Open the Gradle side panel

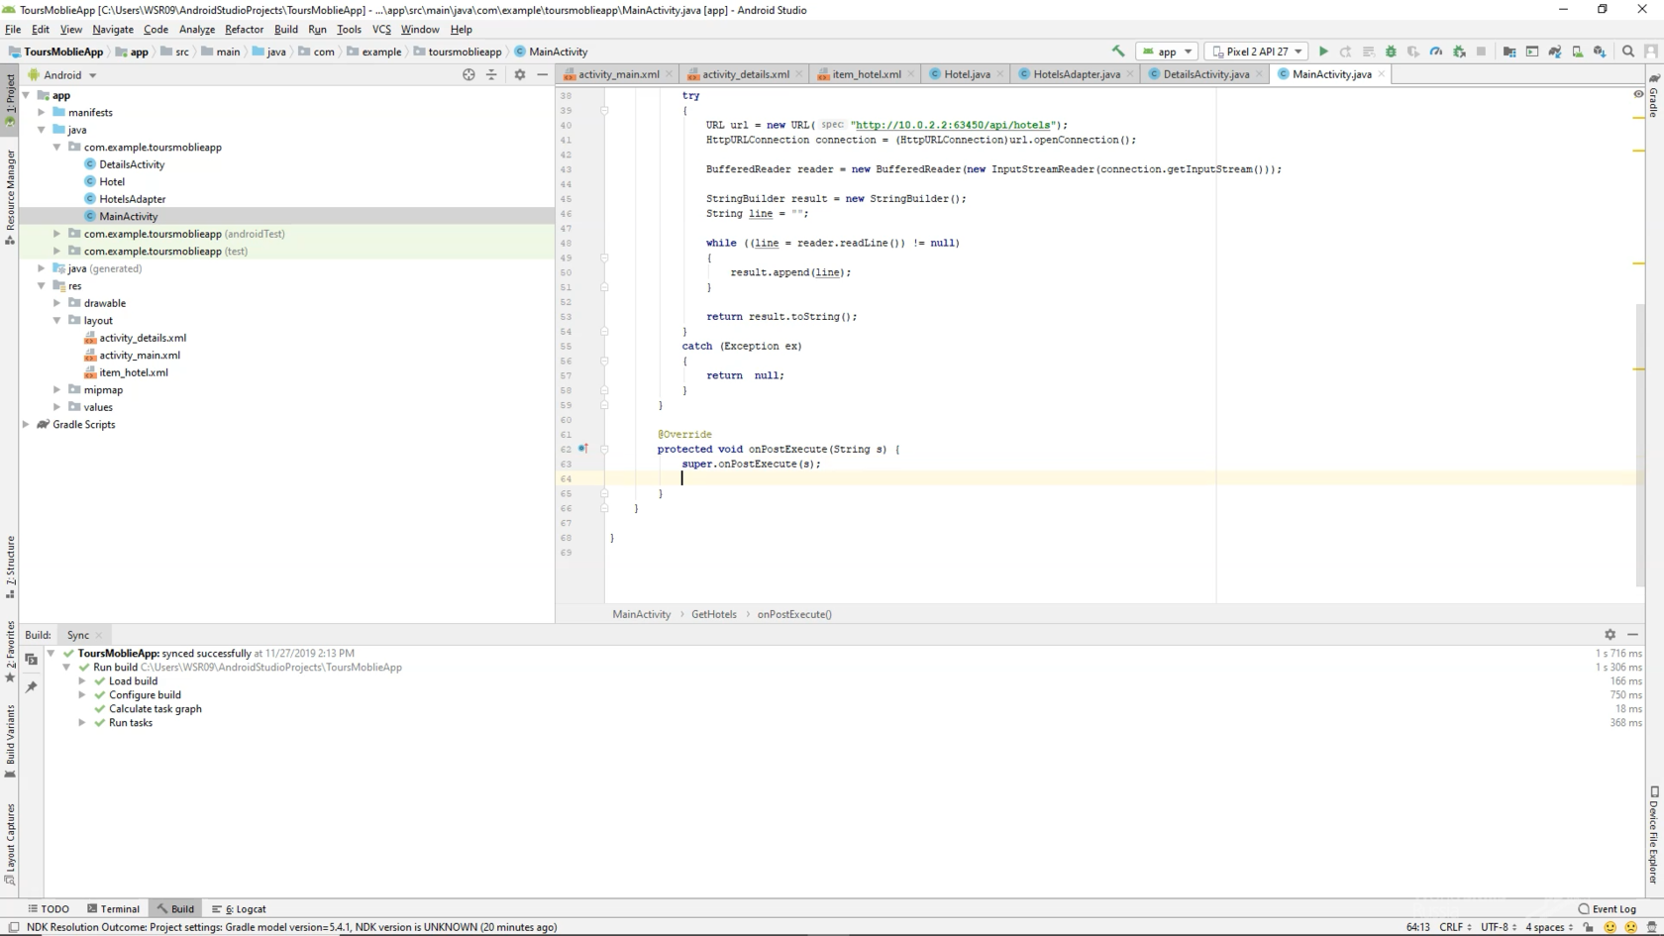tap(1654, 96)
